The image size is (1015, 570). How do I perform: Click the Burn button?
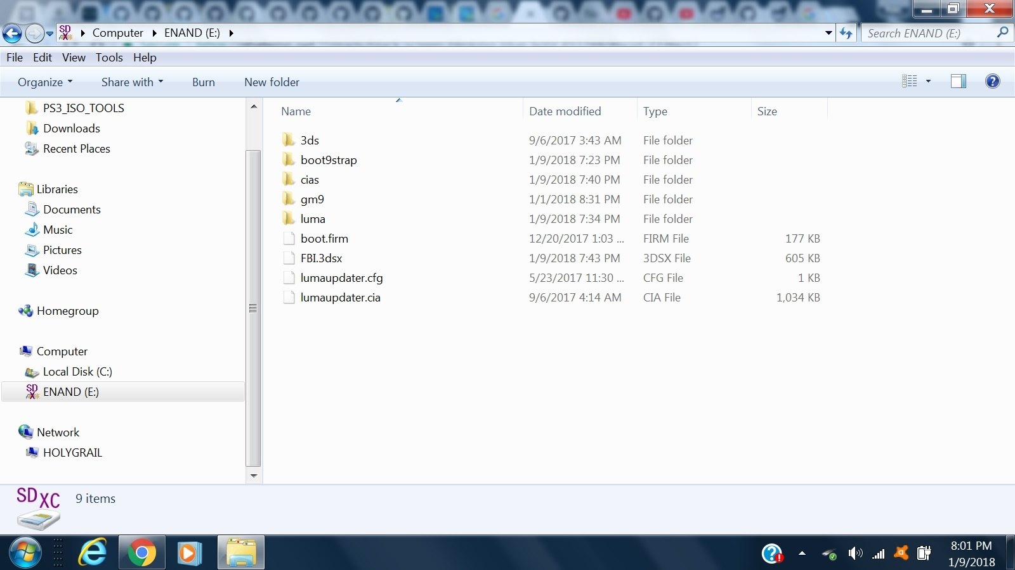(x=204, y=82)
